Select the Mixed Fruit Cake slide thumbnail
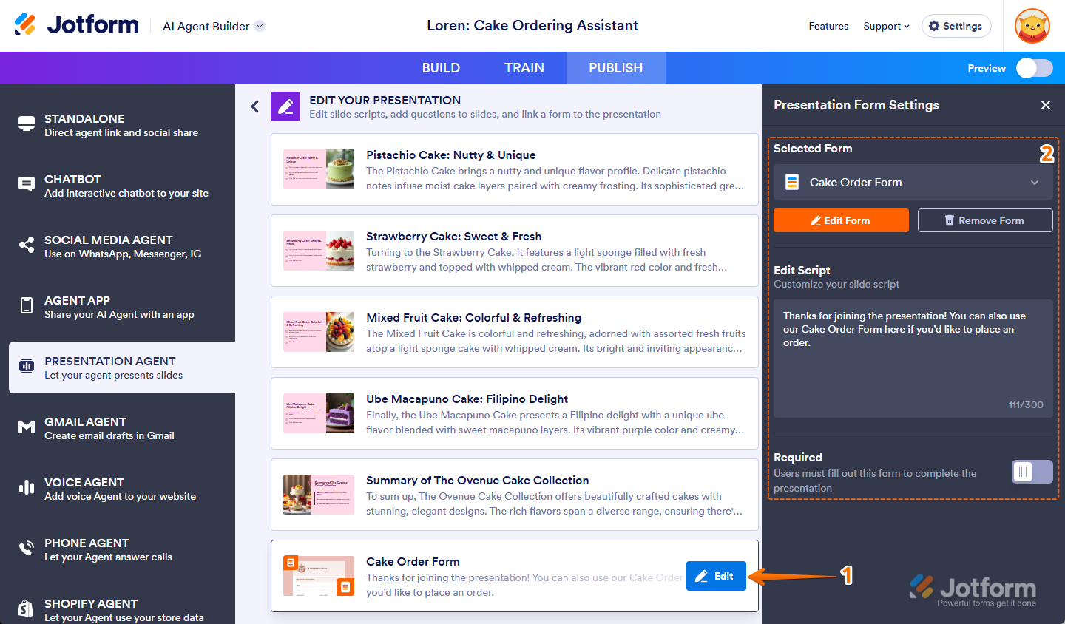1065x624 pixels. pyautogui.click(x=319, y=332)
